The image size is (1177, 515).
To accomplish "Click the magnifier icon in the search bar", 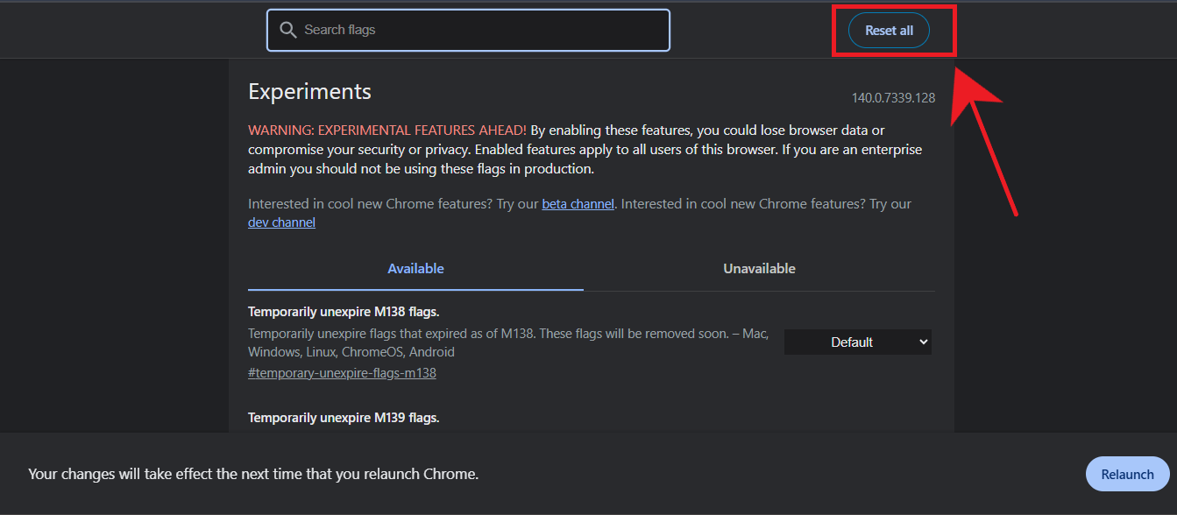I will click(287, 31).
